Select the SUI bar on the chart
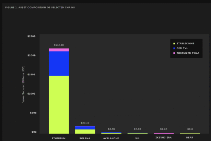This screenshot has height=141, width=211. pos(138,133)
